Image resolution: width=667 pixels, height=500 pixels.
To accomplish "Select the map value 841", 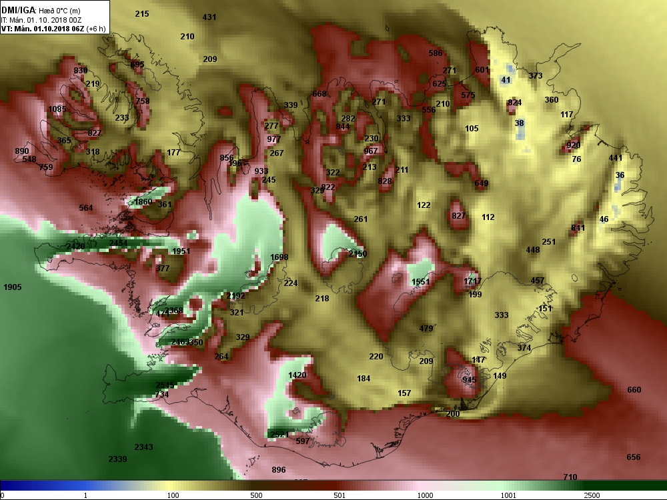I will pyautogui.click(x=578, y=227).
